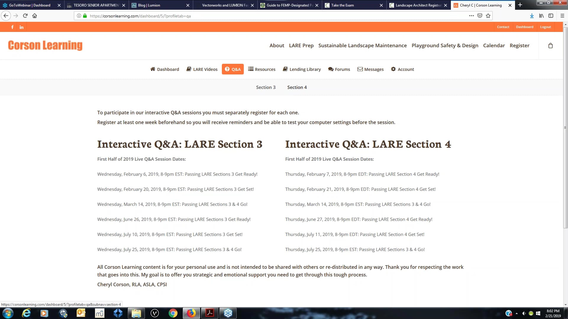This screenshot has height=319, width=568.
Task: Open the Firefox hamburger menu
Action: click(x=562, y=16)
